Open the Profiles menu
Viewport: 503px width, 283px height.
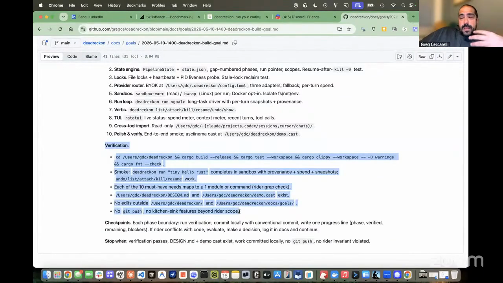(x=158, y=5)
